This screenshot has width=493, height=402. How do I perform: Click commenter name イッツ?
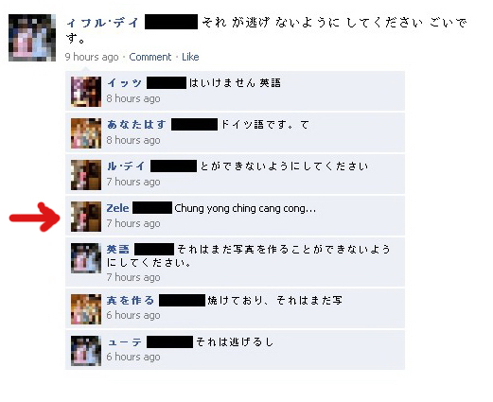124,83
